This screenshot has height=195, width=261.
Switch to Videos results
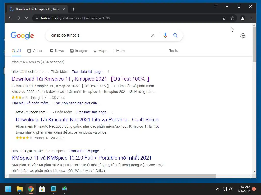35,51
